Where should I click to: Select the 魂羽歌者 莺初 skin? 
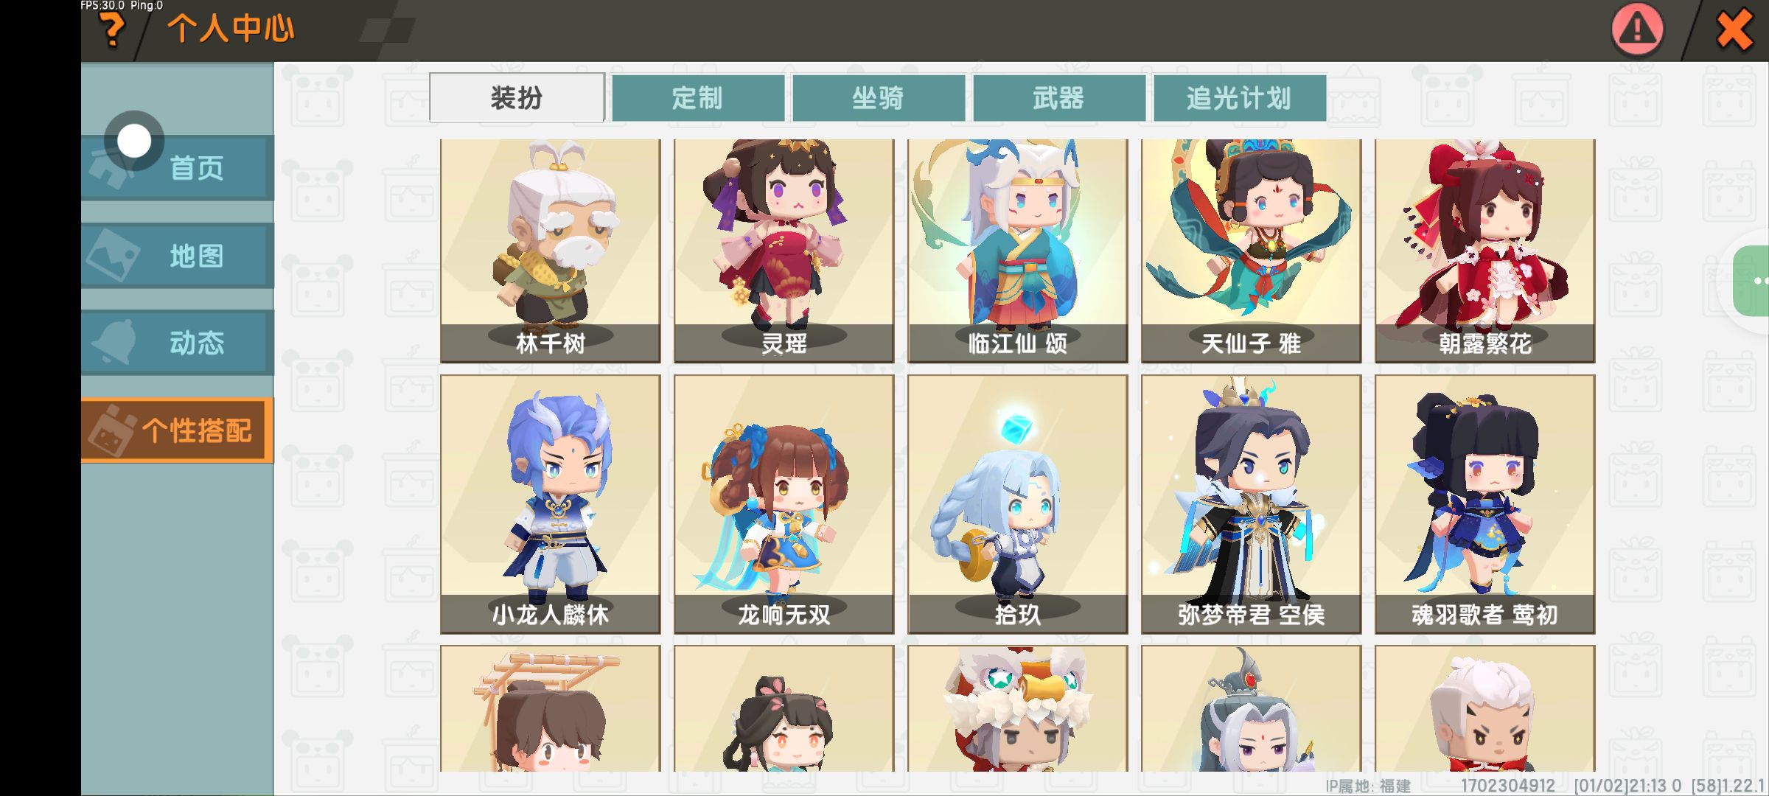pyautogui.click(x=1485, y=504)
